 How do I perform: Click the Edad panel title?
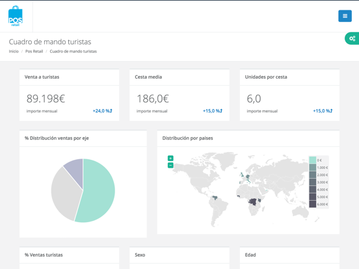(250, 255)
